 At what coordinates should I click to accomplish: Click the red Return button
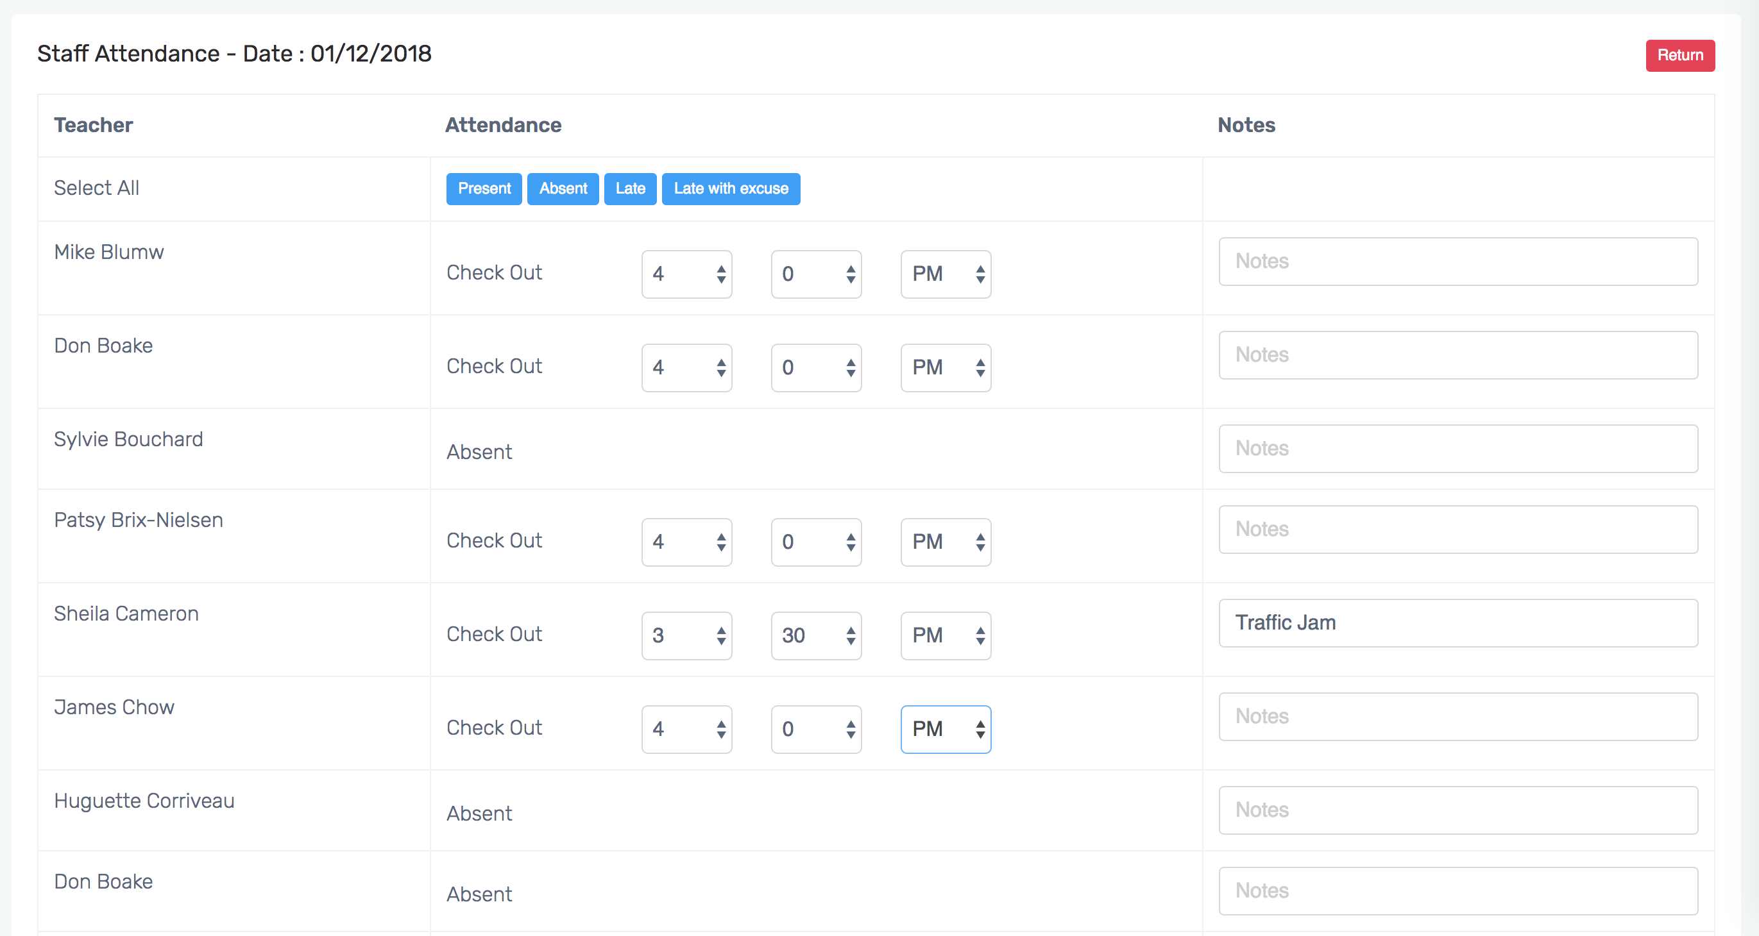[1679, 55]
